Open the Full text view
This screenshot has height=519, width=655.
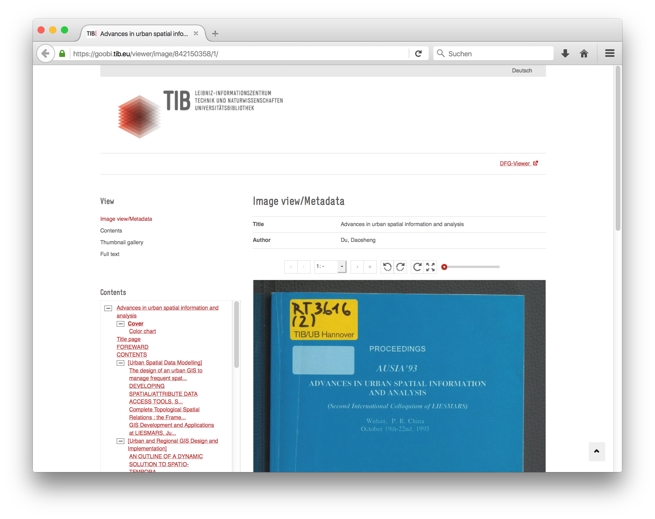click(x=110, y=254)
